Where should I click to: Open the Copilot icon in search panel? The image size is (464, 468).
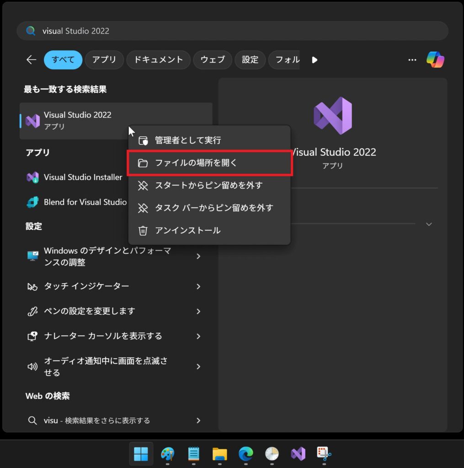click(435, 60)
